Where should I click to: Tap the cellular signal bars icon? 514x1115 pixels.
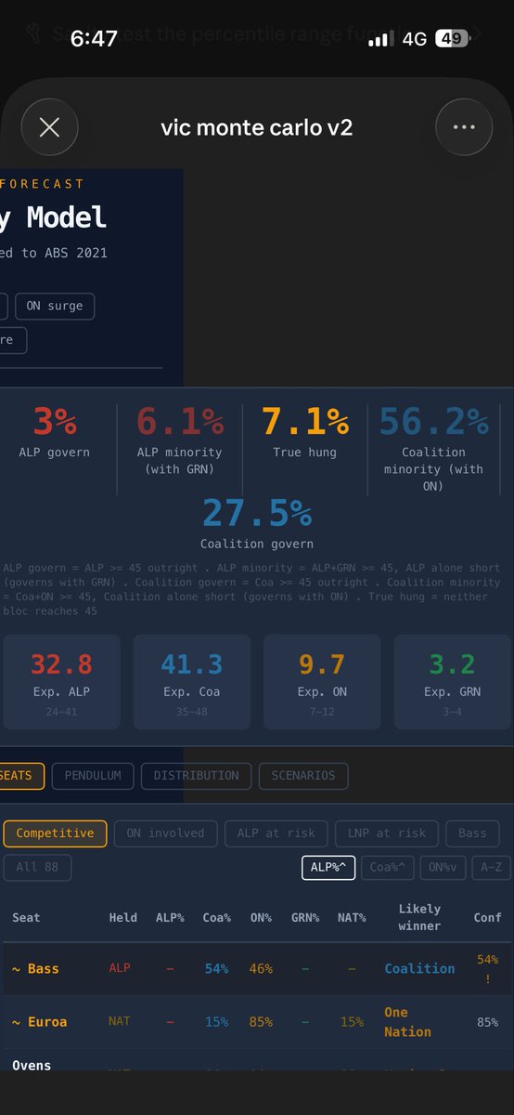coord(380,39)
